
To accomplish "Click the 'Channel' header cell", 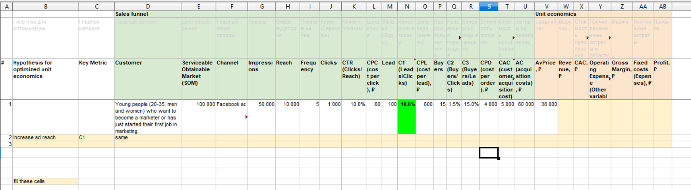I will pyautogui.click(x=232, y=79).
